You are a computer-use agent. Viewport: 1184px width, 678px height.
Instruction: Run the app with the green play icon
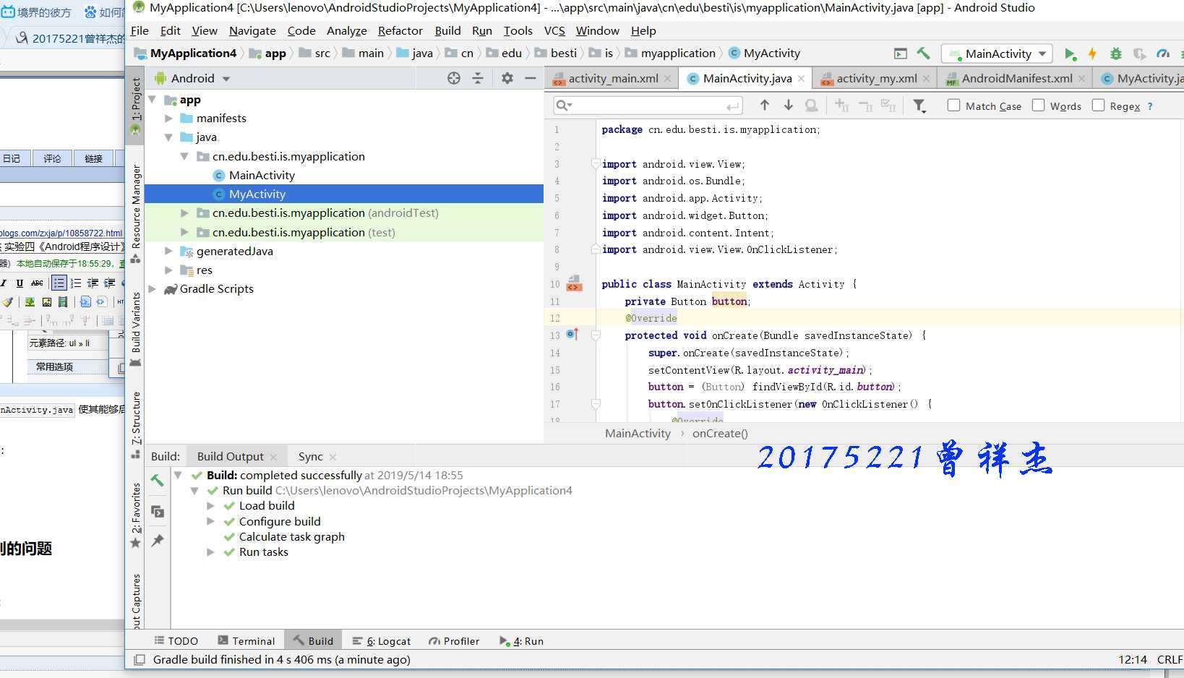tap(1070, 53)
